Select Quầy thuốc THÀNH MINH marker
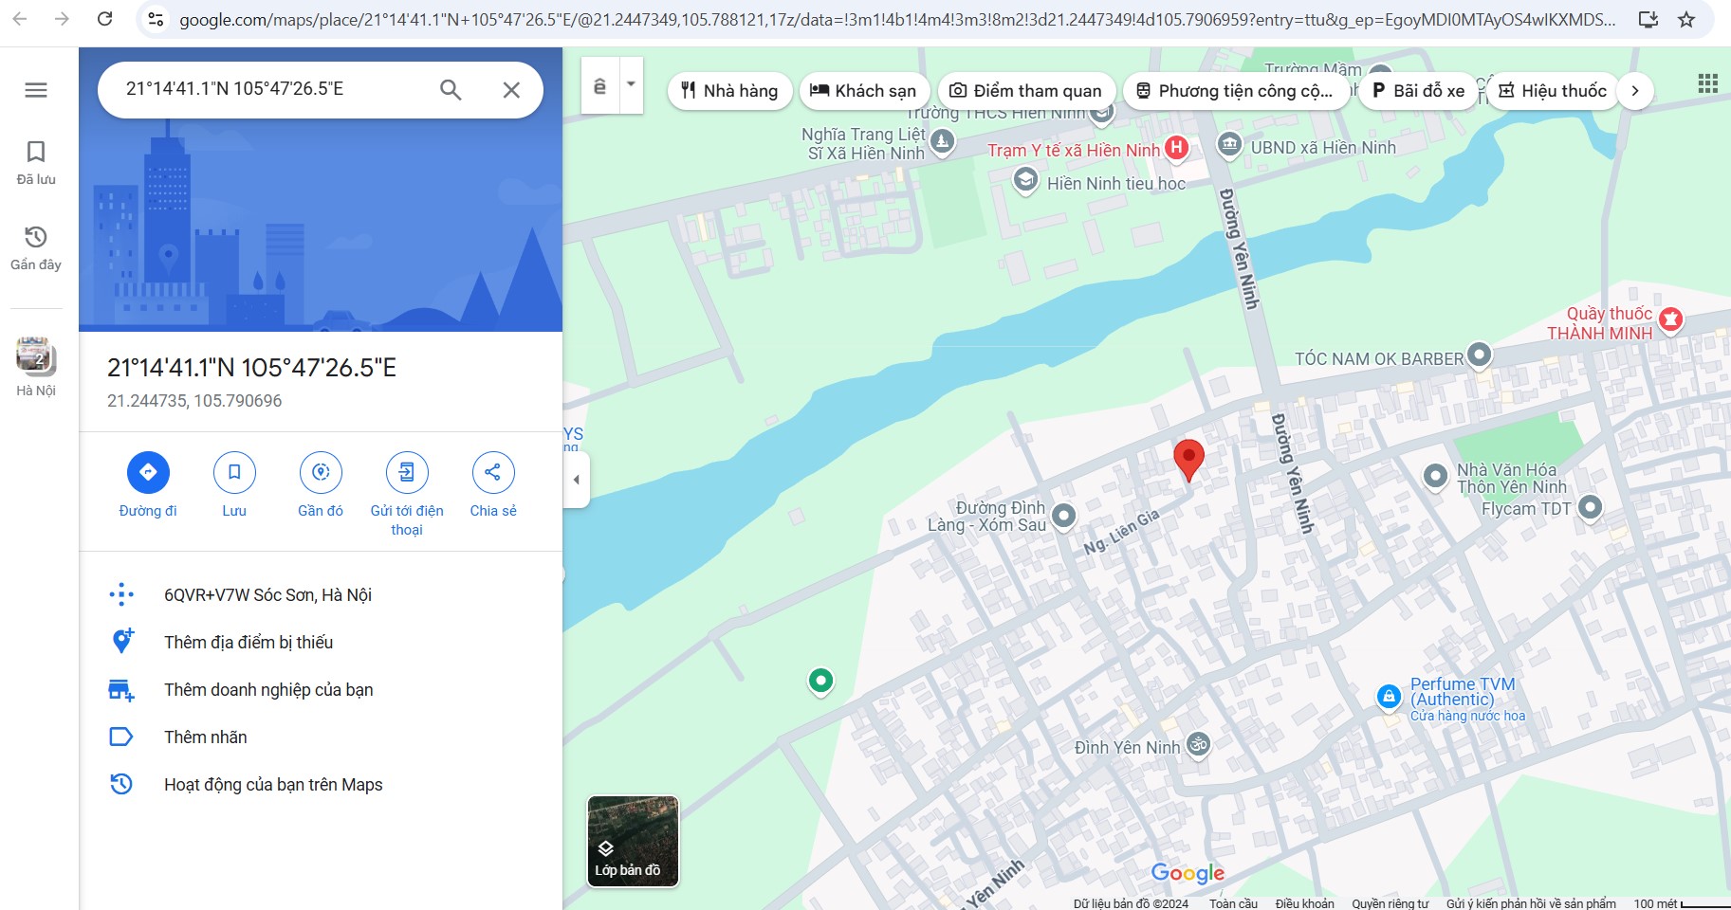1731x910 pixels. coord(1671,319)
